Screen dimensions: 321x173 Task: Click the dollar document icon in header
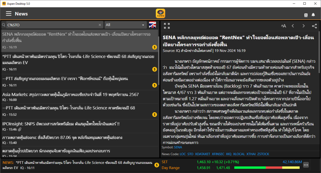306,15
